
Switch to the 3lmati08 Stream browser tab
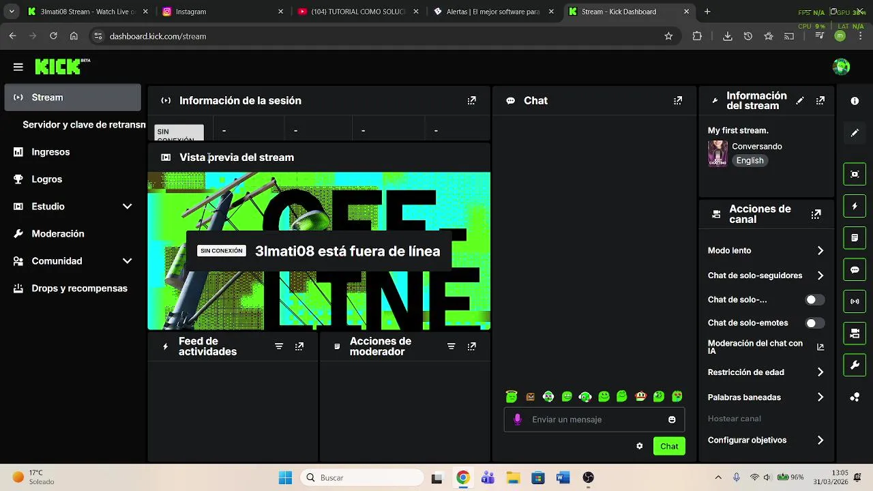point(89,12)
